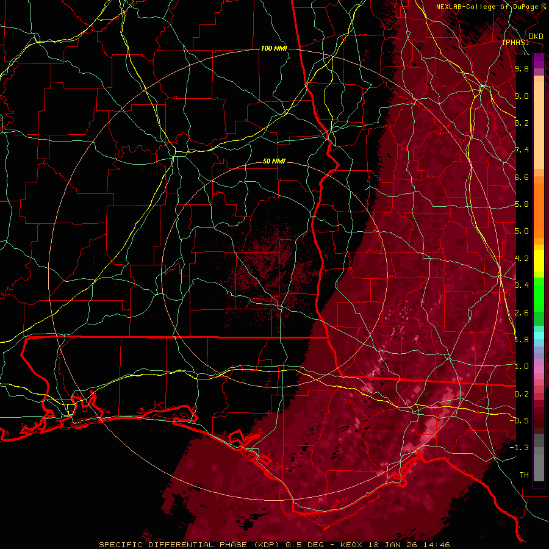Pick the cyan segment of the color bar
The image size is (549, 549).
[539, 335]
